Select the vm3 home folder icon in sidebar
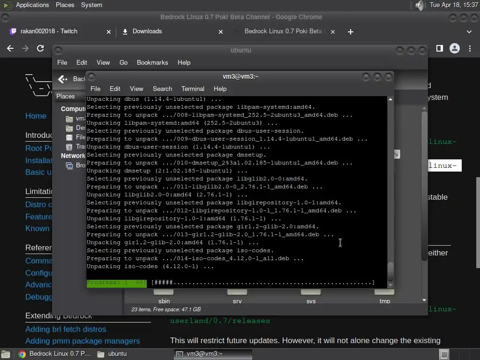 [69, 119]
